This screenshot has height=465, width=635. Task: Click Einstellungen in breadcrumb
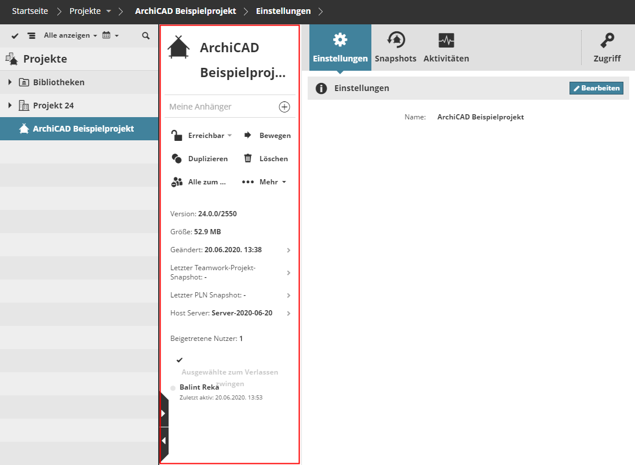[283, 11]
